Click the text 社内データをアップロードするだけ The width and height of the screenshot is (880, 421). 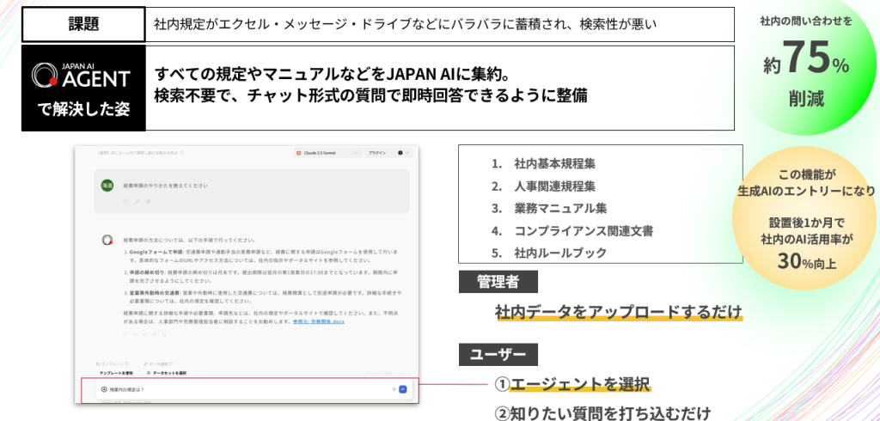pyautogui.click(x=619, y=312)
